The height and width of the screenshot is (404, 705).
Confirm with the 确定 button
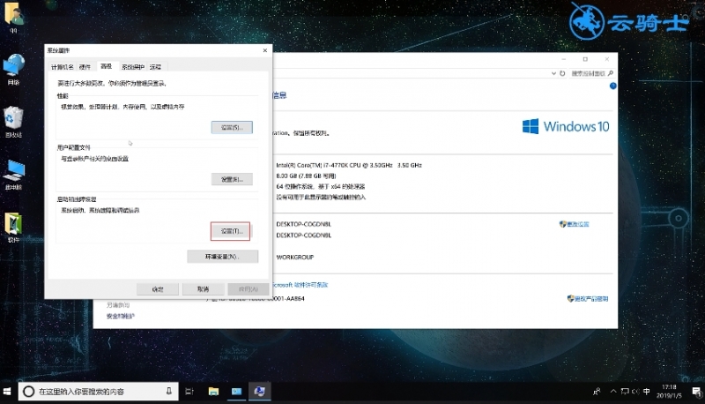[158, 289]
